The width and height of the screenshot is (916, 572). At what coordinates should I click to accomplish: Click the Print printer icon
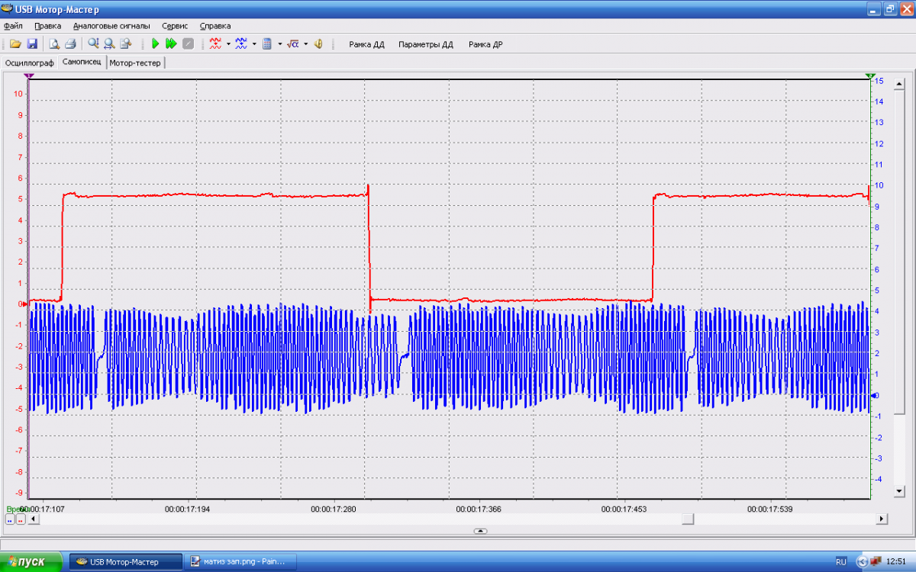70,44
